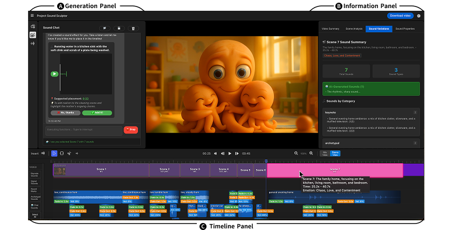The image size is (454, 230).
Task: Open the settings gear icon
Action: (x=418, y=16)
